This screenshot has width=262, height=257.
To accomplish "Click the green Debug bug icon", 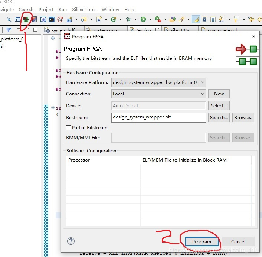I will coord(128,20).
